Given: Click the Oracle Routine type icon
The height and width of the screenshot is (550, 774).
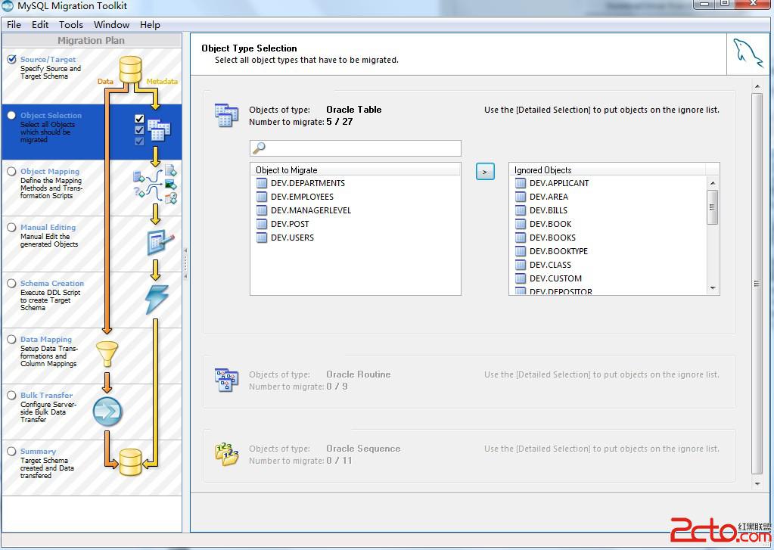Looking at the screenshot, I should (226, 381).
